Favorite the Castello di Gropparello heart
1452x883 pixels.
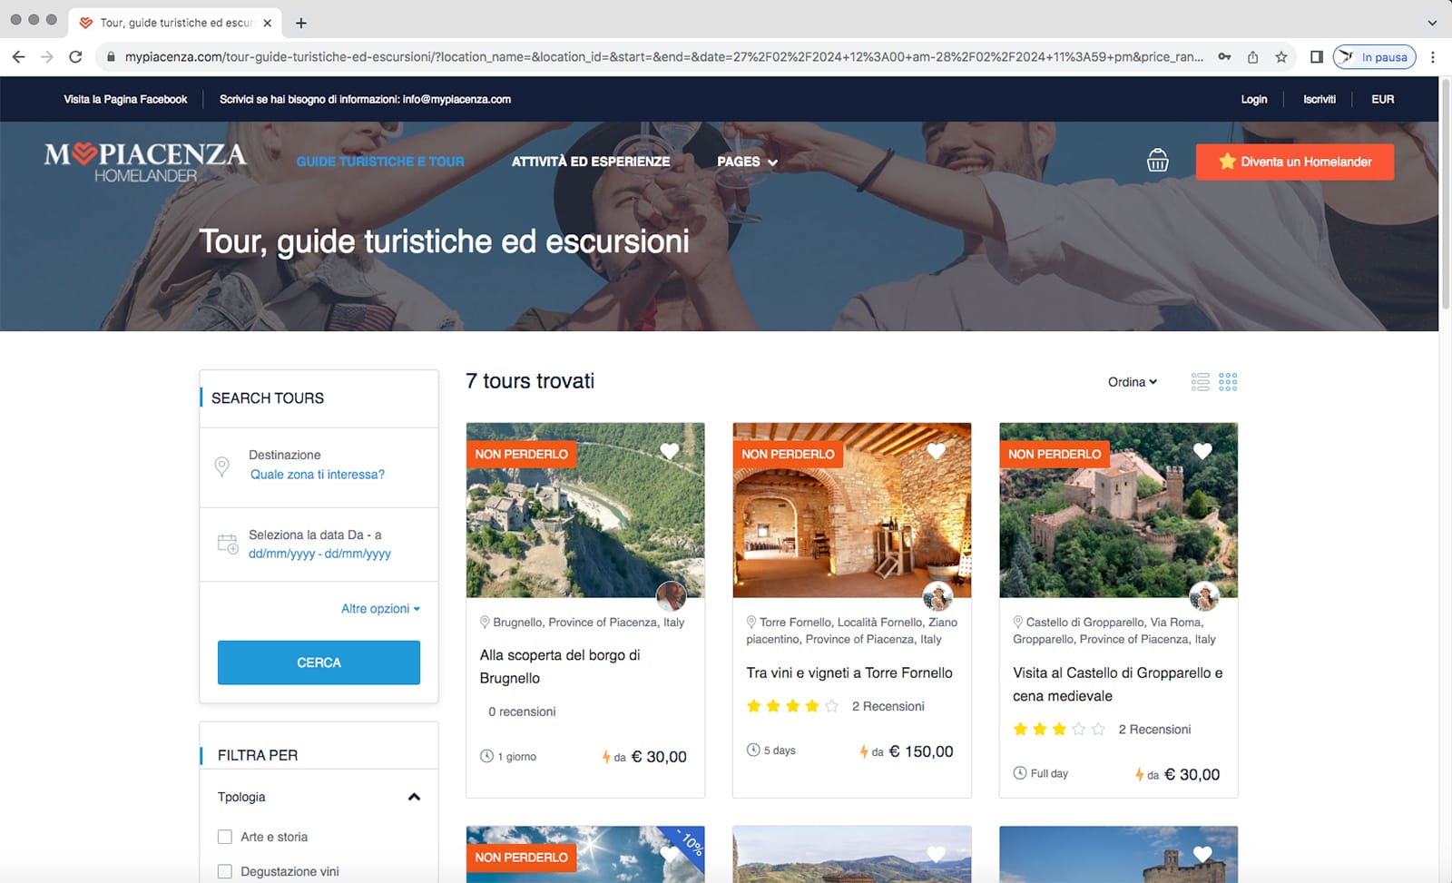[x=1202, y=451]
